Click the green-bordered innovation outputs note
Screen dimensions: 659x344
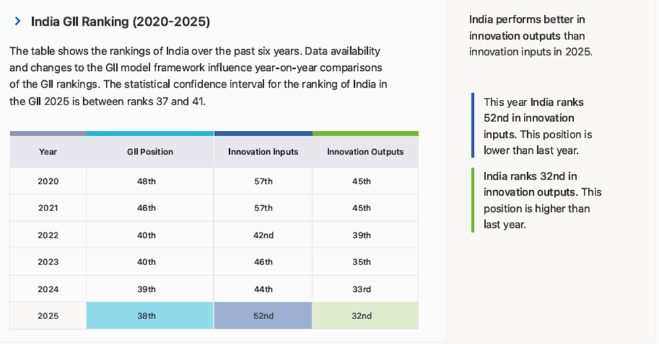[x=541, y=200]
